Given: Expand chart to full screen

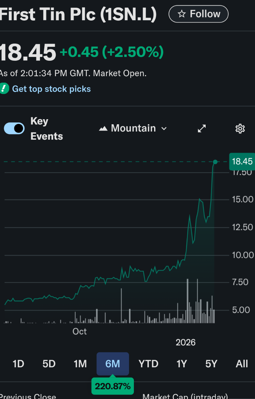Looking at the screenshot, I should point(202,128).
